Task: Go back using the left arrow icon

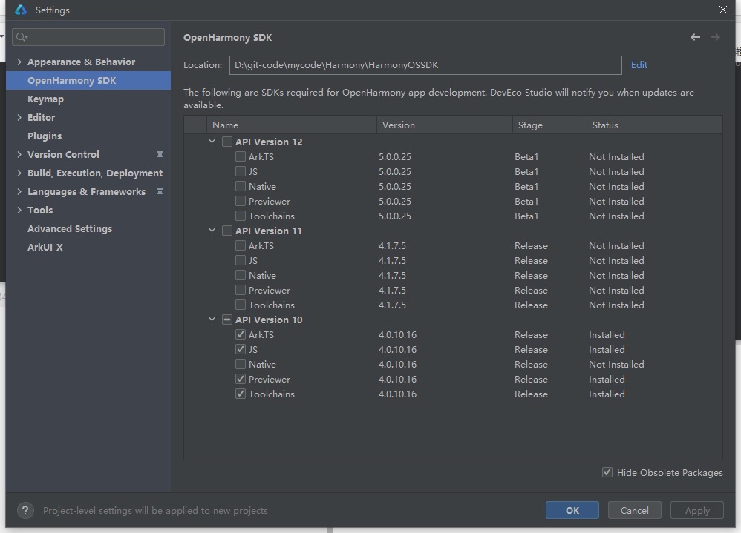Action: pos(695,37)
